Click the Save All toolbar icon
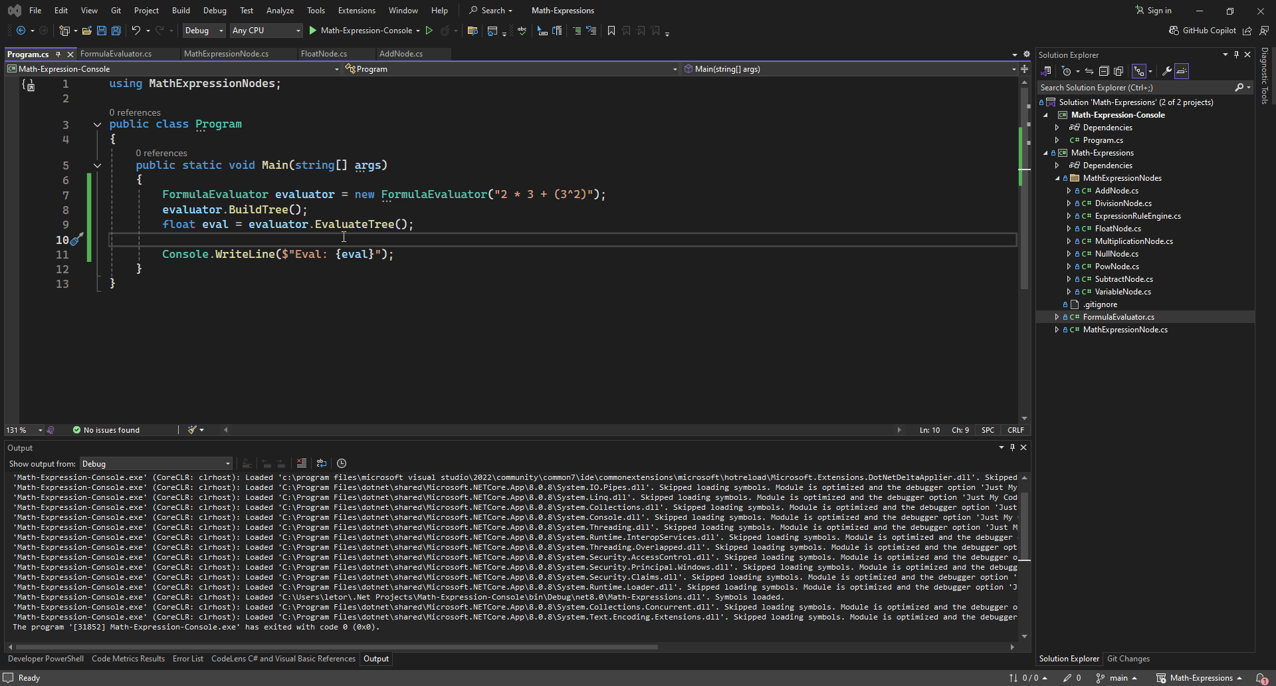This screenshot has height=686, width=1276. [x=116, y=31]
